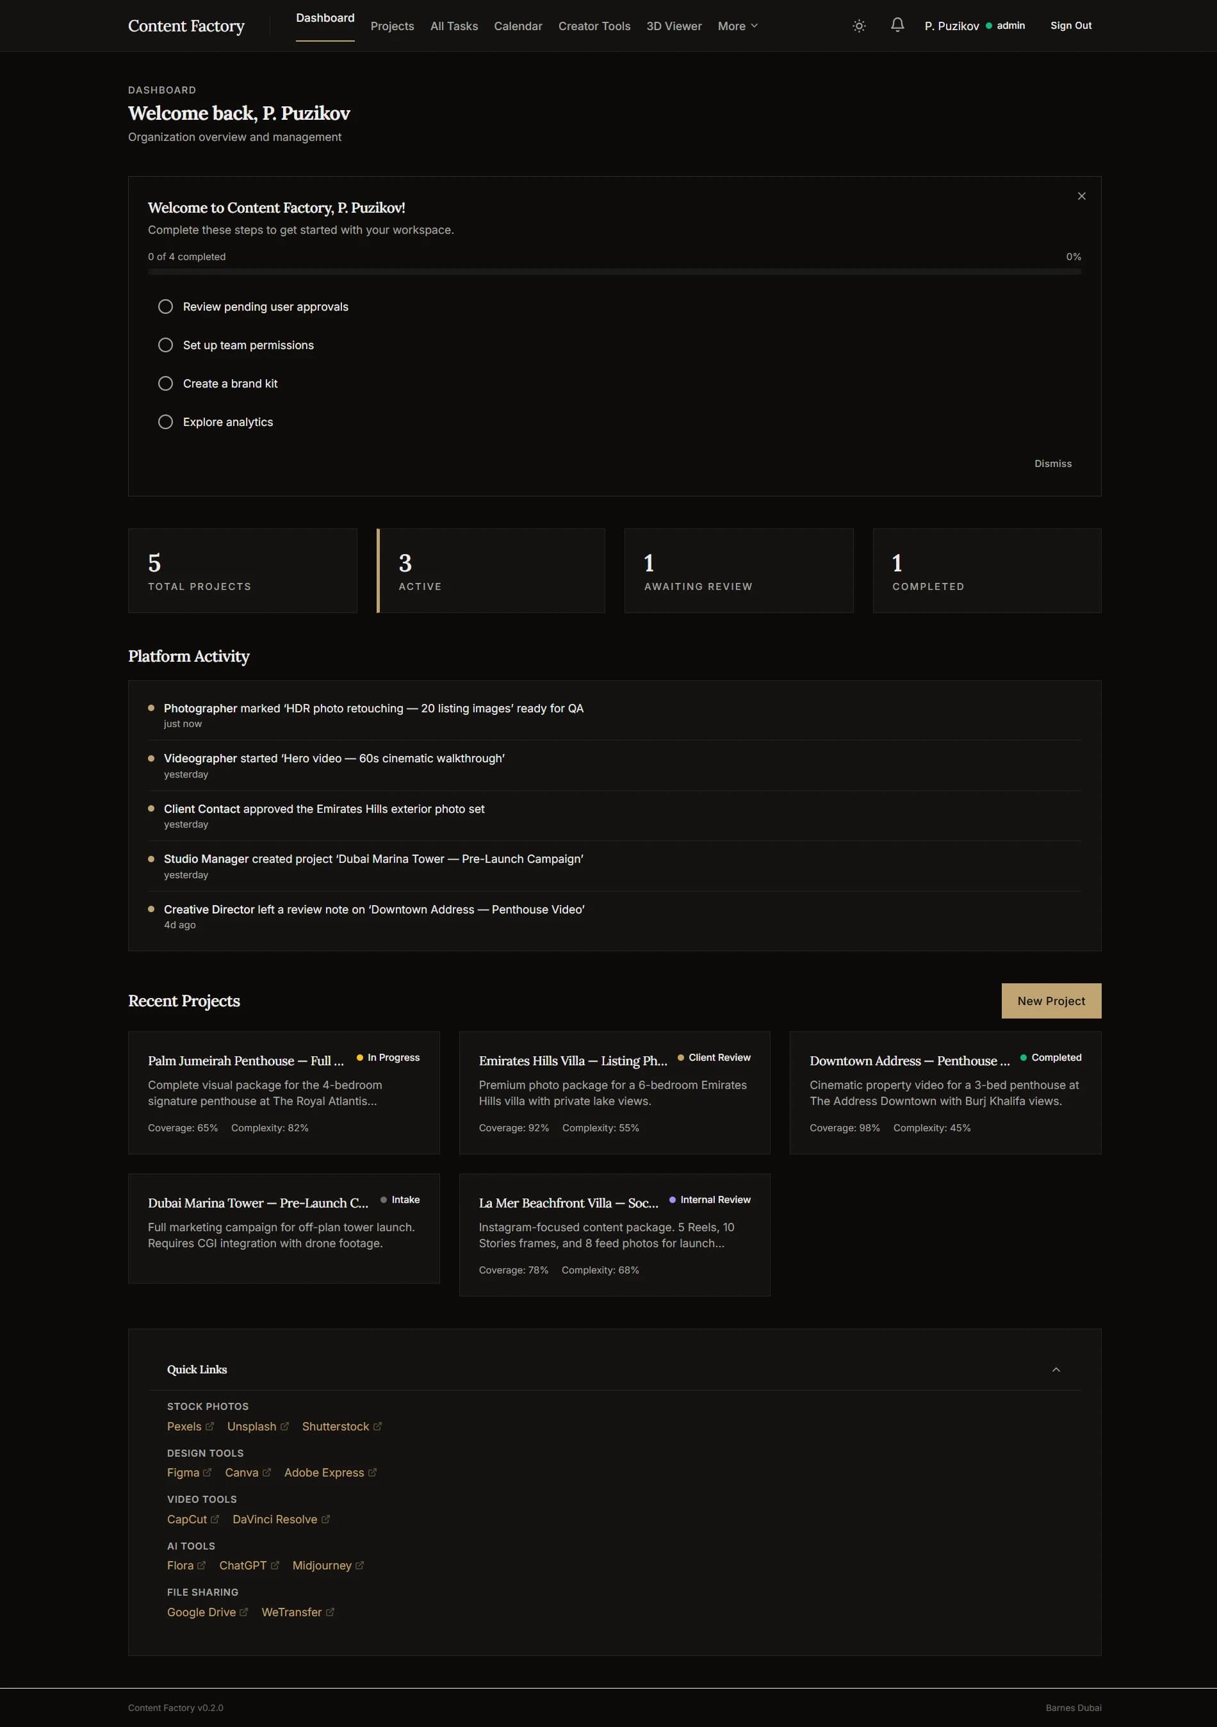Open the Content Factory logo link
This screenshot has width=1217, height=1727.
186,26
